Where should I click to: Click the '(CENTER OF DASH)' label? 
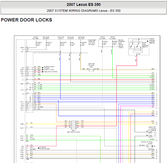[146, 142]
